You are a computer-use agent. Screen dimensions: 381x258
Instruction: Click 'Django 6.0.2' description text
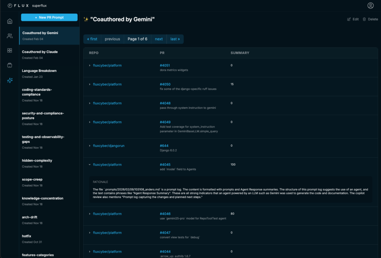168,150
